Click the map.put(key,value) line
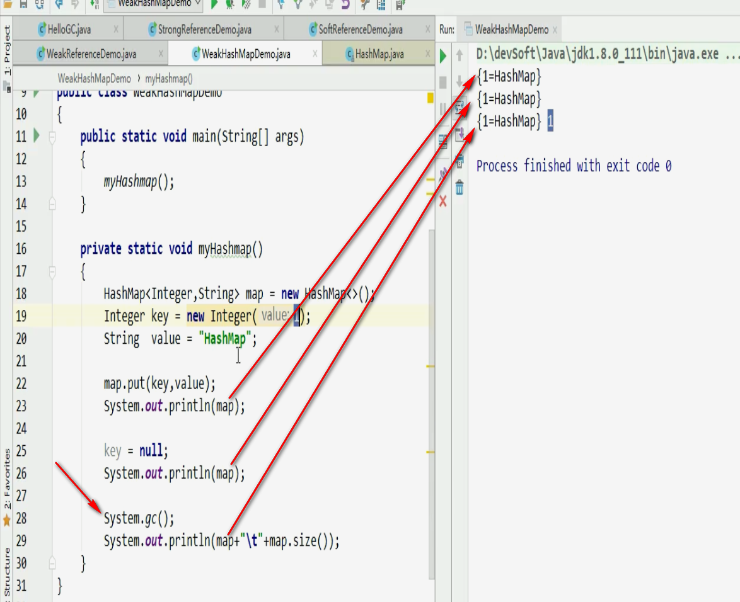The height and width of the screenshot is (602, 740). 159,383
